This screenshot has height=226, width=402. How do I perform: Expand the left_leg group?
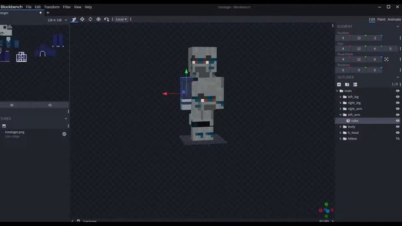pos(340,97)
